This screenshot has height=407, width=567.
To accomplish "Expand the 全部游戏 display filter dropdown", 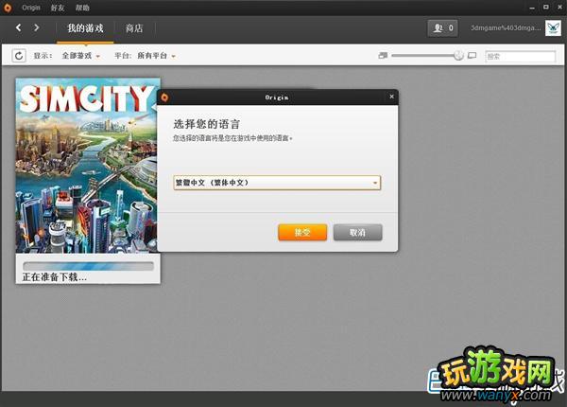I will pos(80,56).
